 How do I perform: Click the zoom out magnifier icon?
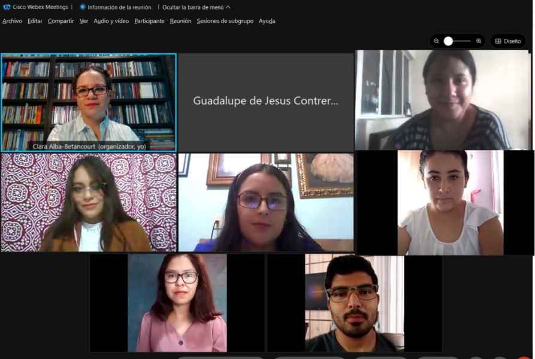click(436, 41)
